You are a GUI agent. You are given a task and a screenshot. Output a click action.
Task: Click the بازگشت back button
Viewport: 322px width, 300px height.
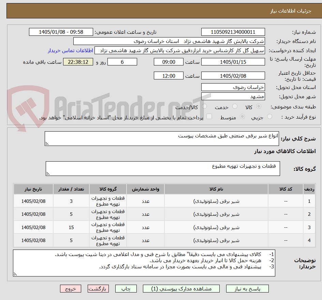coord(98,289)
